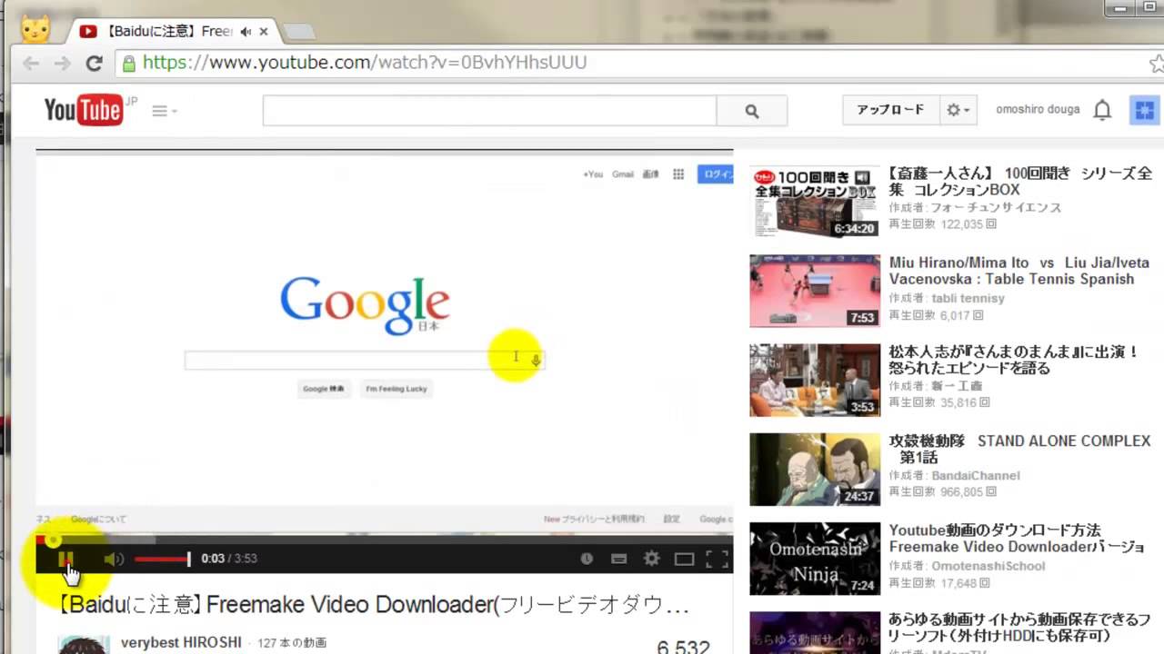Go forward with the browser arrow
Screen dimensions: 1164x654
click(x=62, y=63)
